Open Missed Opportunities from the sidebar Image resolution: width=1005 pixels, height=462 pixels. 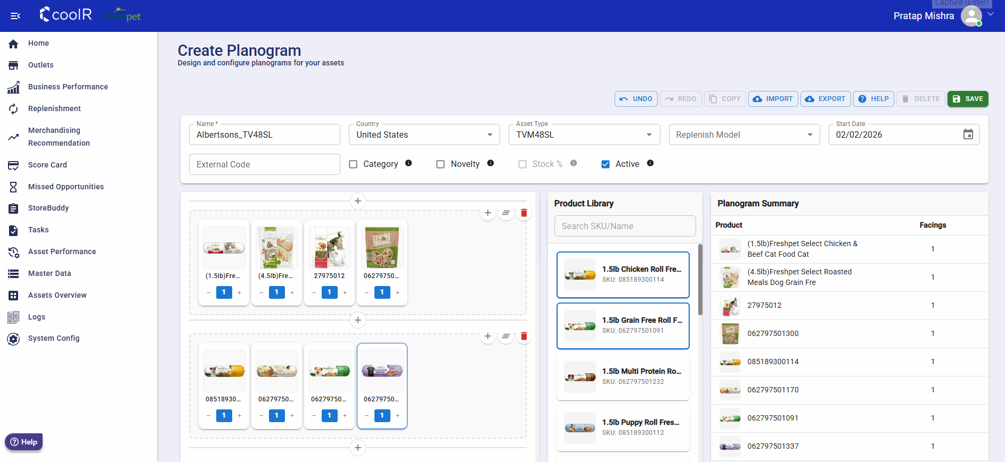(x=66, y=187)
